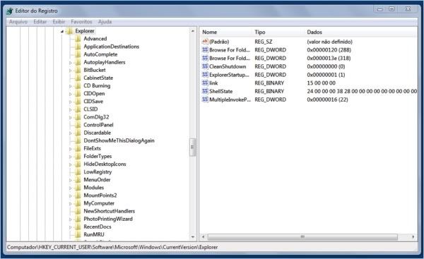The image size is (424, 259).
Task: Click the tree pane scroll down arrow
Action: coord(193,237)
